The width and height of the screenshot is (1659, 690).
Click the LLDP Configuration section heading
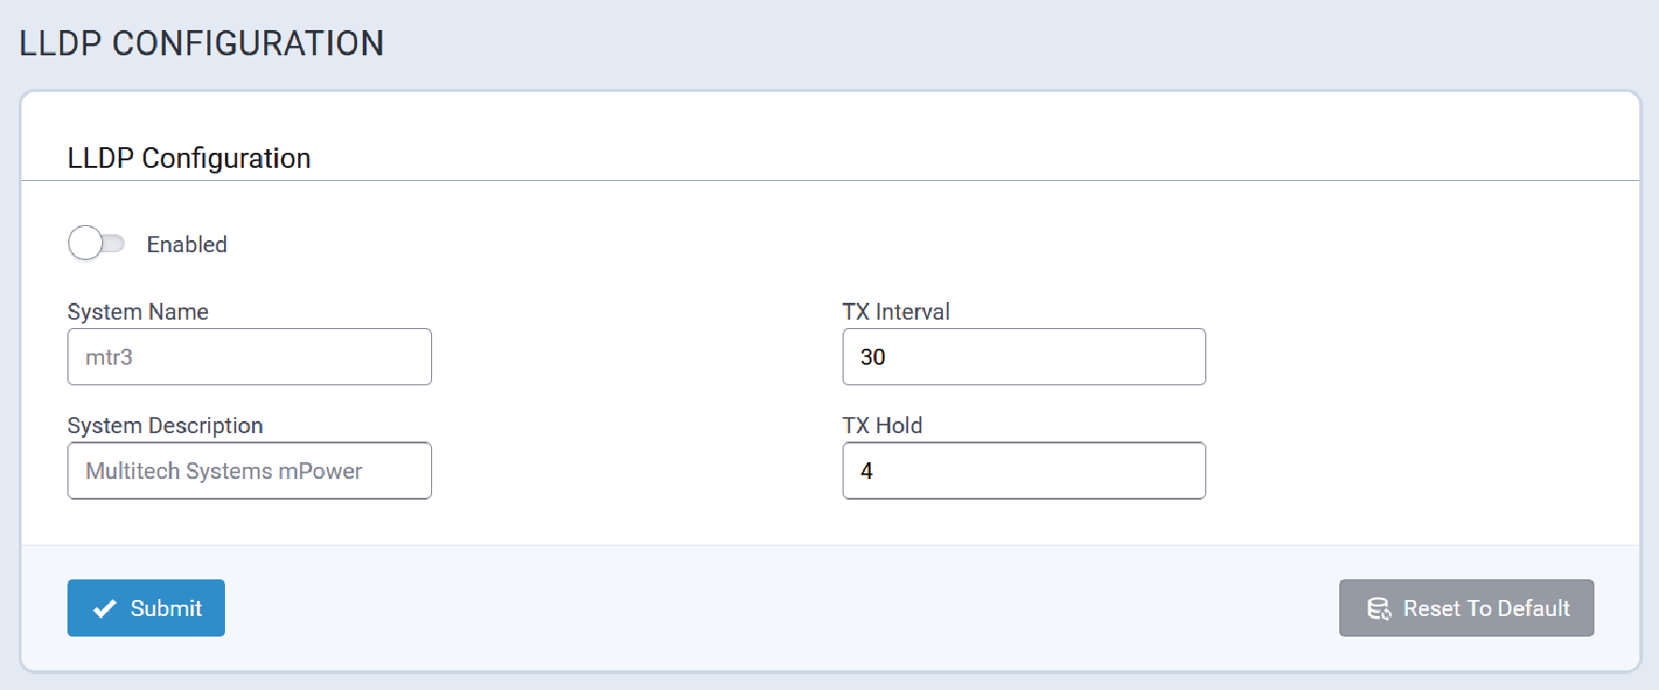click(x=188, y=158)
